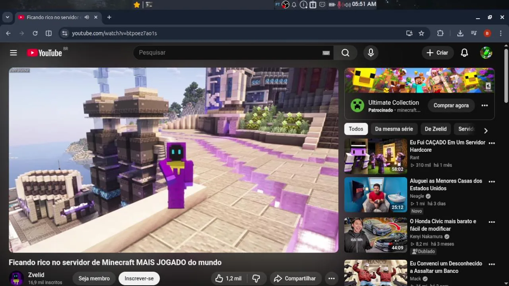
Task: Open the YouTube account avatar menu
Action: point(486,53)
